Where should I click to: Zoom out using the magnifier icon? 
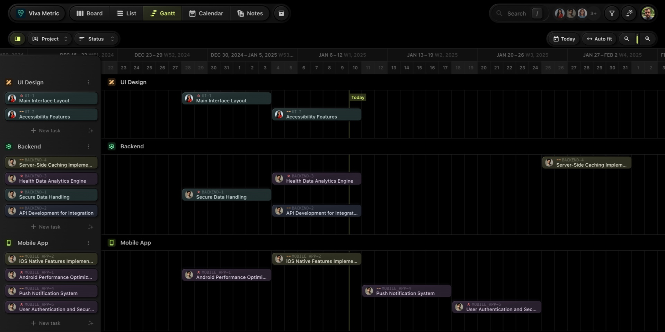(x=627, y=39)
